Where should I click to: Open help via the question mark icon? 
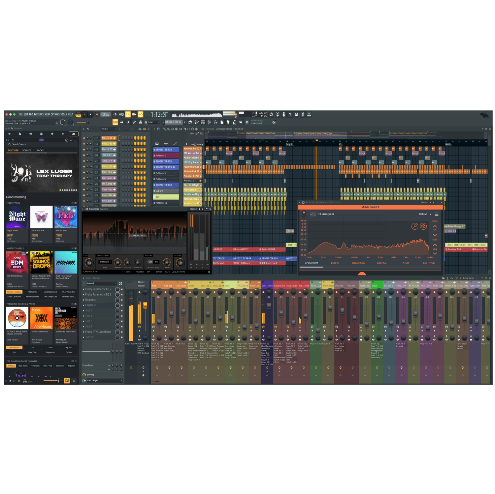[x=290, y=114]
